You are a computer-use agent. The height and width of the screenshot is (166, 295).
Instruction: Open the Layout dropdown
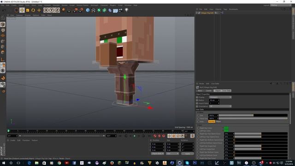point(281,5)
